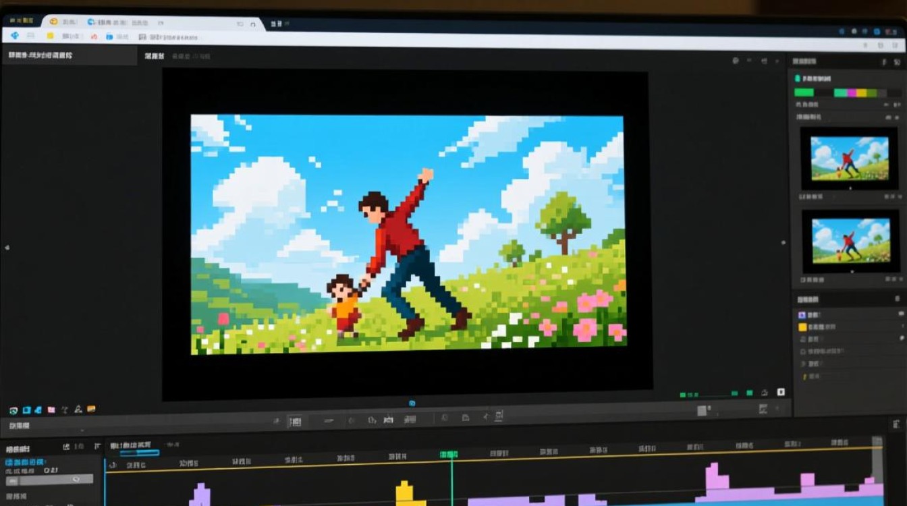Adjust the gray slider in lower-left timeline panel
907x506 pixels.
click(x=49, y=479)
